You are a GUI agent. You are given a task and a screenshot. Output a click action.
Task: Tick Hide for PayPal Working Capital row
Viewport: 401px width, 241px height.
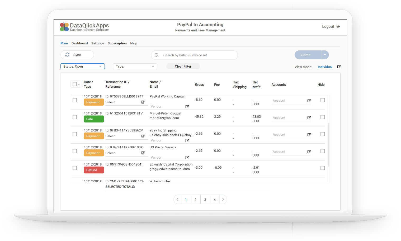coord(323,100)
